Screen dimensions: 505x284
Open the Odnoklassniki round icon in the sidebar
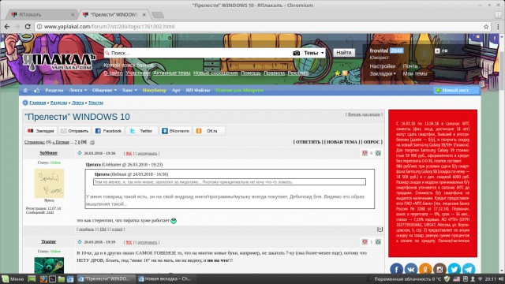point(425,269)
